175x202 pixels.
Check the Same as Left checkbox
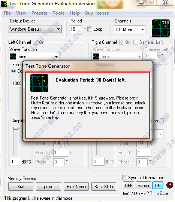[136, 42]
